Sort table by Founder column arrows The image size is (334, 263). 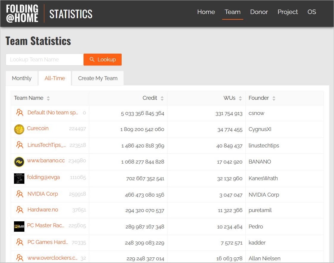click(x=274, y=98)
